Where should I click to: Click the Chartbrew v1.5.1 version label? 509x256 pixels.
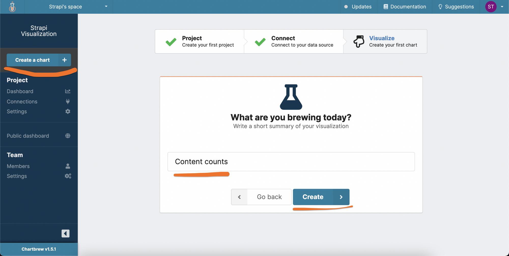point(39,249)
